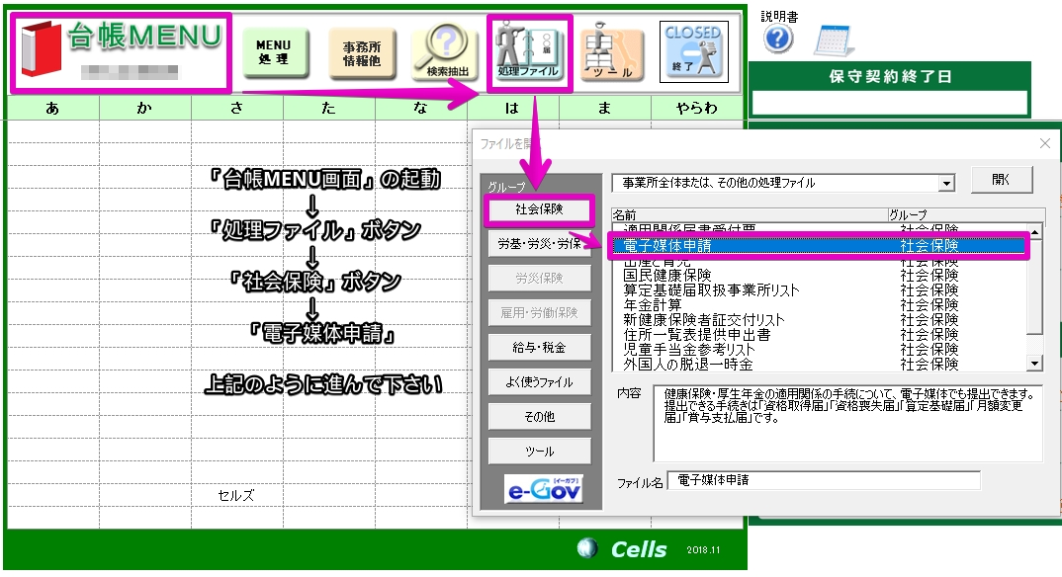Viewport: 1062px width, 577px height.
Task: Open the ツール icon
Action: (x=612, y=52)
